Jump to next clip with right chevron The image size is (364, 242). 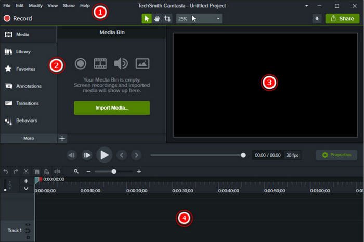coord(136,155)
